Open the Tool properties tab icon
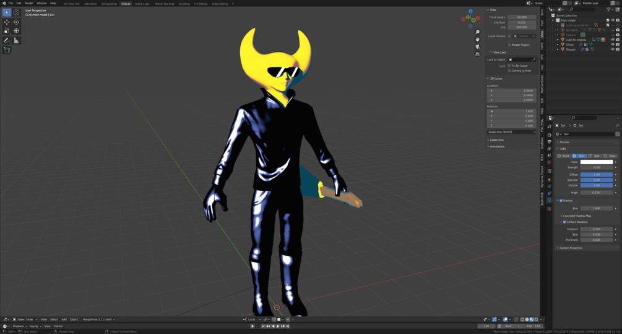Image resolution: width=622 pixels, height=334 pixels. click(550, 127)
